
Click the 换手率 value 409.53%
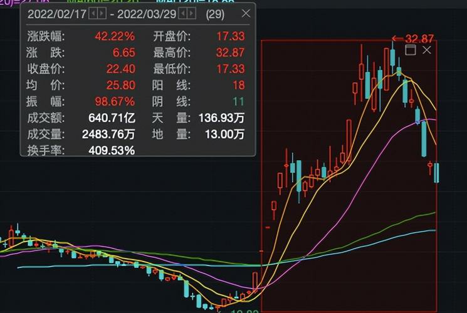point(112,150)
